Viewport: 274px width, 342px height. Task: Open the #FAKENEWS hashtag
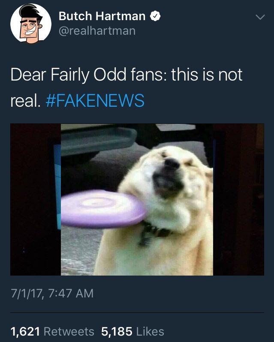(x=95, y=100)
